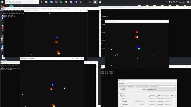
Task: Open the taskbar clock and date
Action: coord(182,2)
